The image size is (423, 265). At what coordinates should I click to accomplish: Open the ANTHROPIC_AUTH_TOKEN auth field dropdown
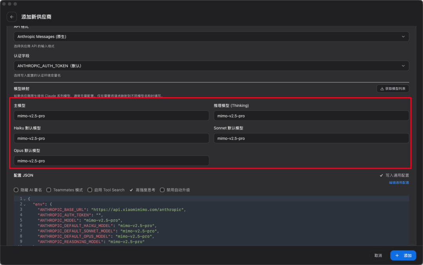(211, 66)
